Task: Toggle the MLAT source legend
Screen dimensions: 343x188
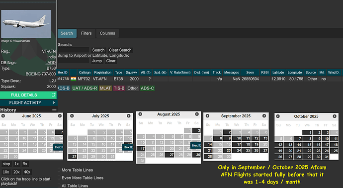Action: [105, 88]
